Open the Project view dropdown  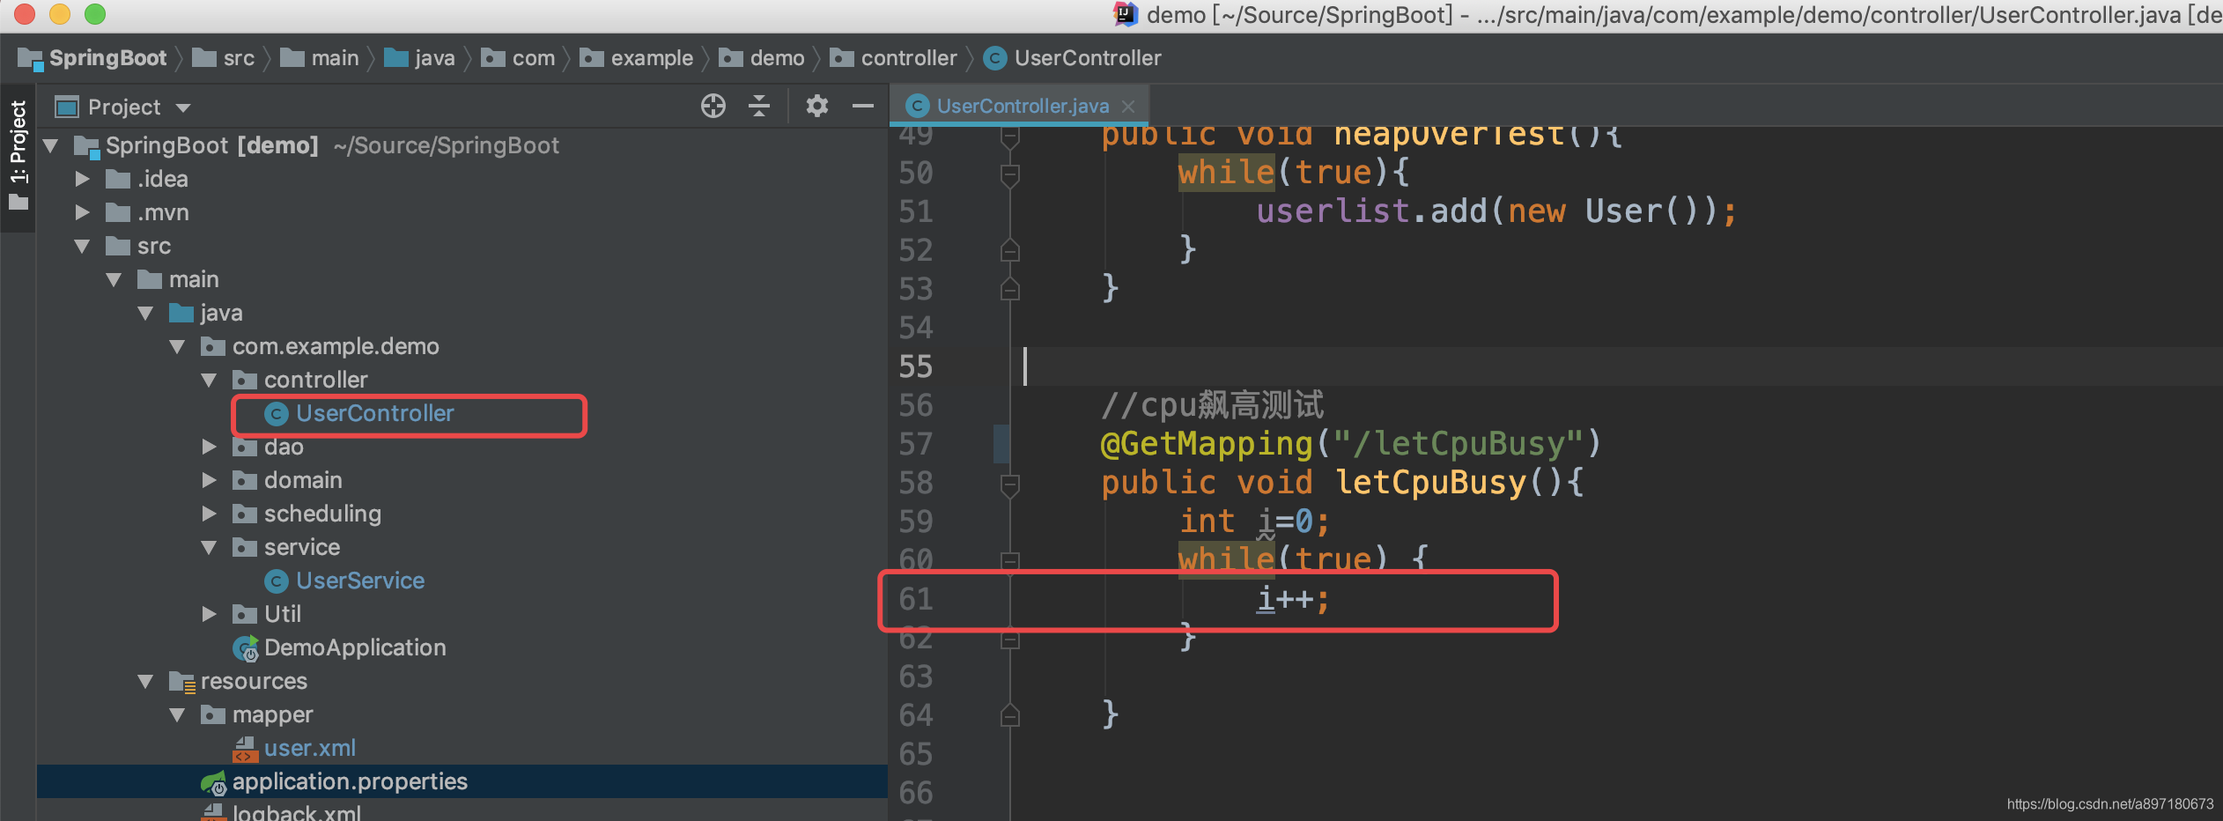pos(183,107)
